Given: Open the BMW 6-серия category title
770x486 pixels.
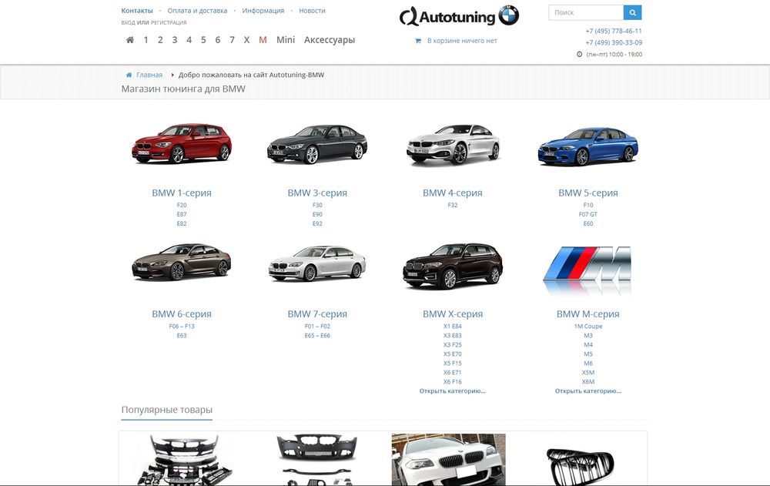Looking at the screenshot, I should click(x=182, y=314).
